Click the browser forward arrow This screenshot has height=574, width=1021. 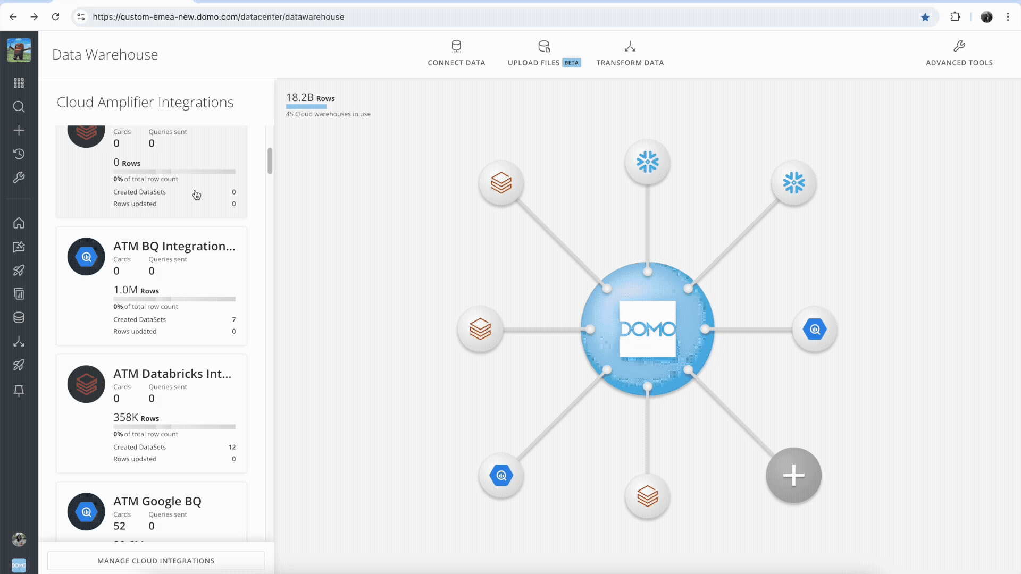pos(34,17)
